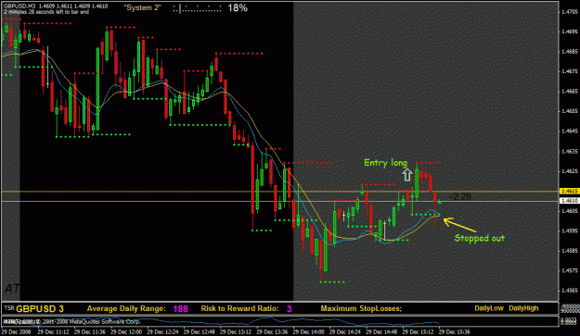This screenshot has width=580, height=336.
Task: Click the 1.4695 price scale label
Action: (570, 31)
